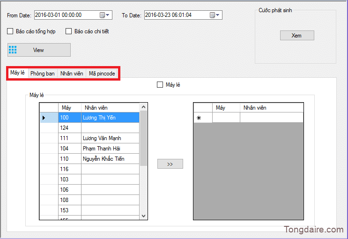Click the grid icon on View button

point(13,50)
